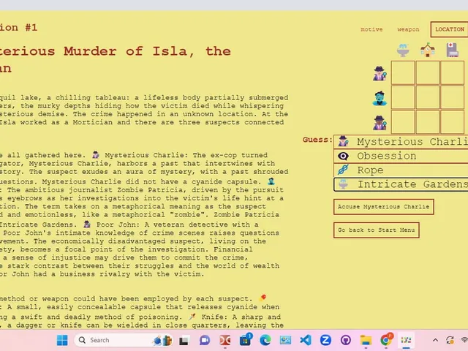Mark grid cell for zombie suspect and hospital
The width and height of the screenshot is (468, 351).
pos(452,97)
